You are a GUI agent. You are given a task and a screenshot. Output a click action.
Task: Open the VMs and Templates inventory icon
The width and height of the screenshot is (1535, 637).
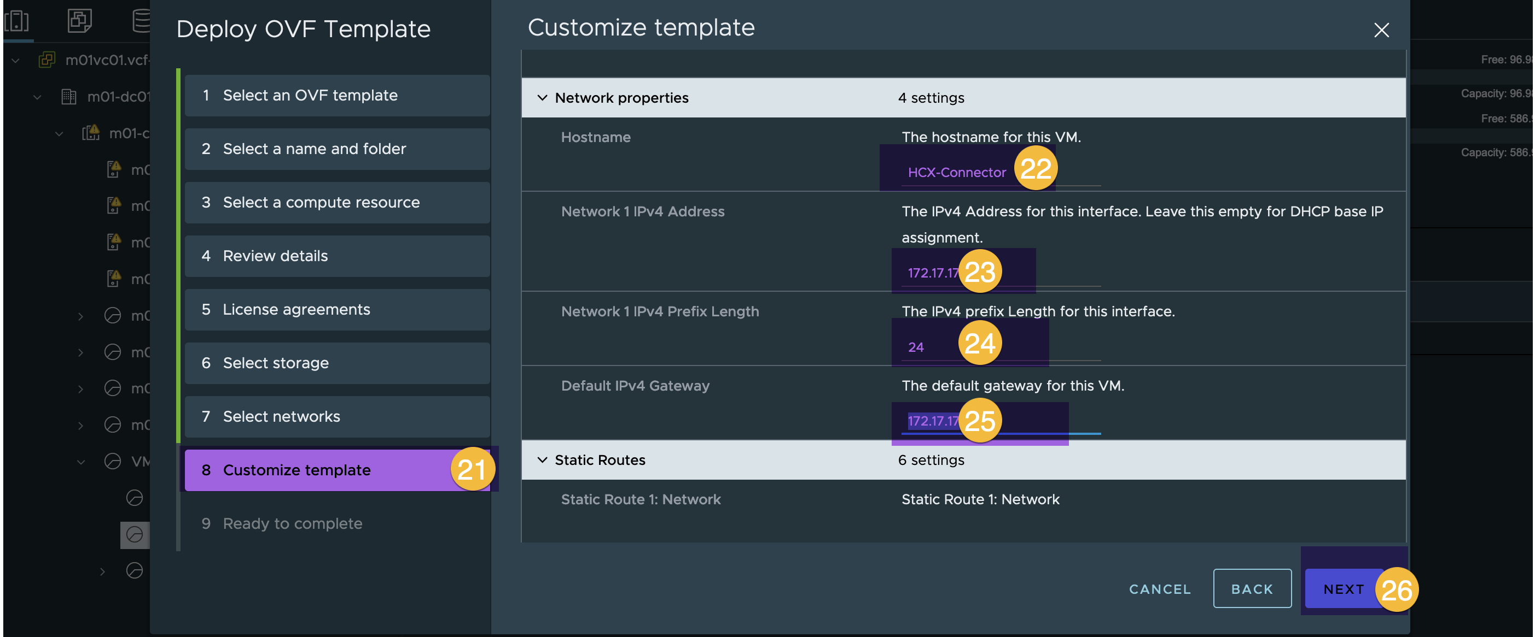(x=80, y=21)
